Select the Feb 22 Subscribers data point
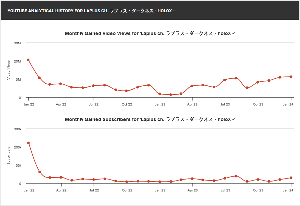Screen dimensions: 300x206 pos(40,172)
